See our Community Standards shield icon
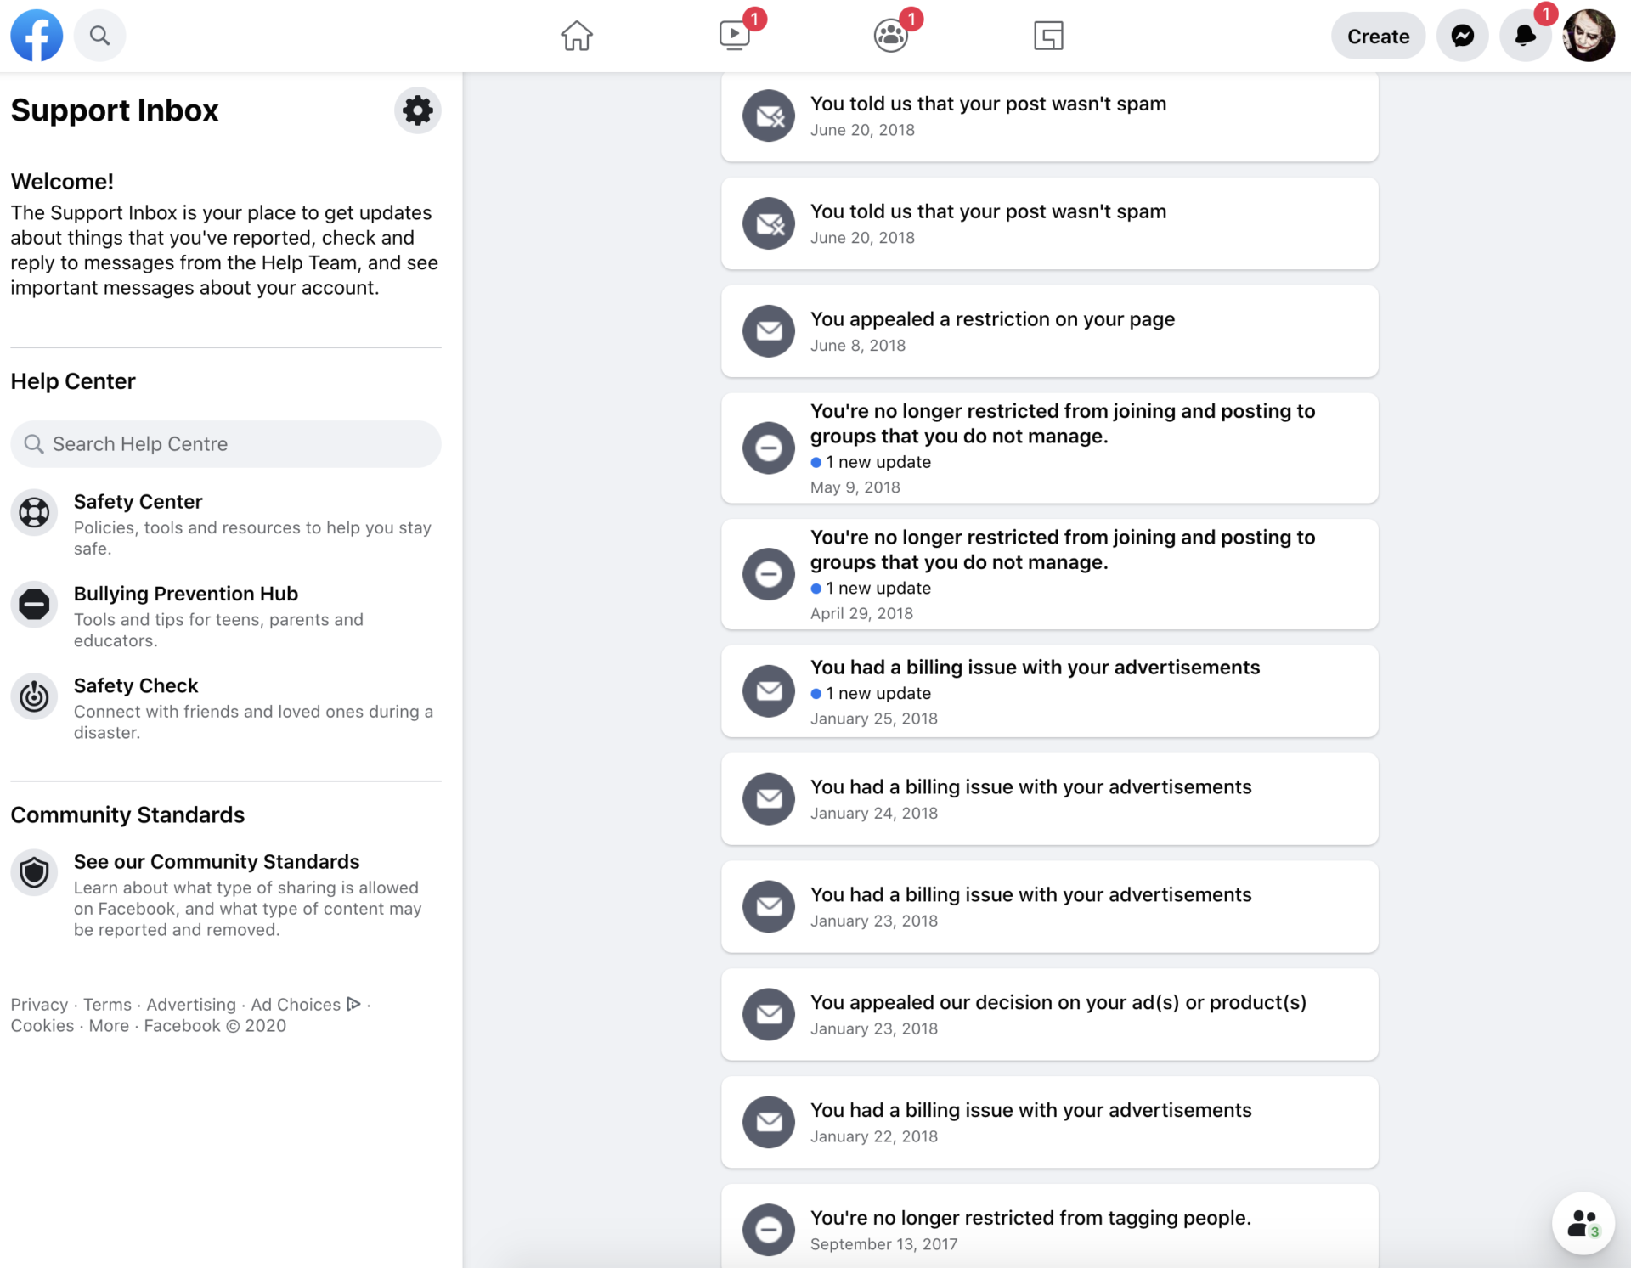The image size is (1631, 1268). point(34,872)
